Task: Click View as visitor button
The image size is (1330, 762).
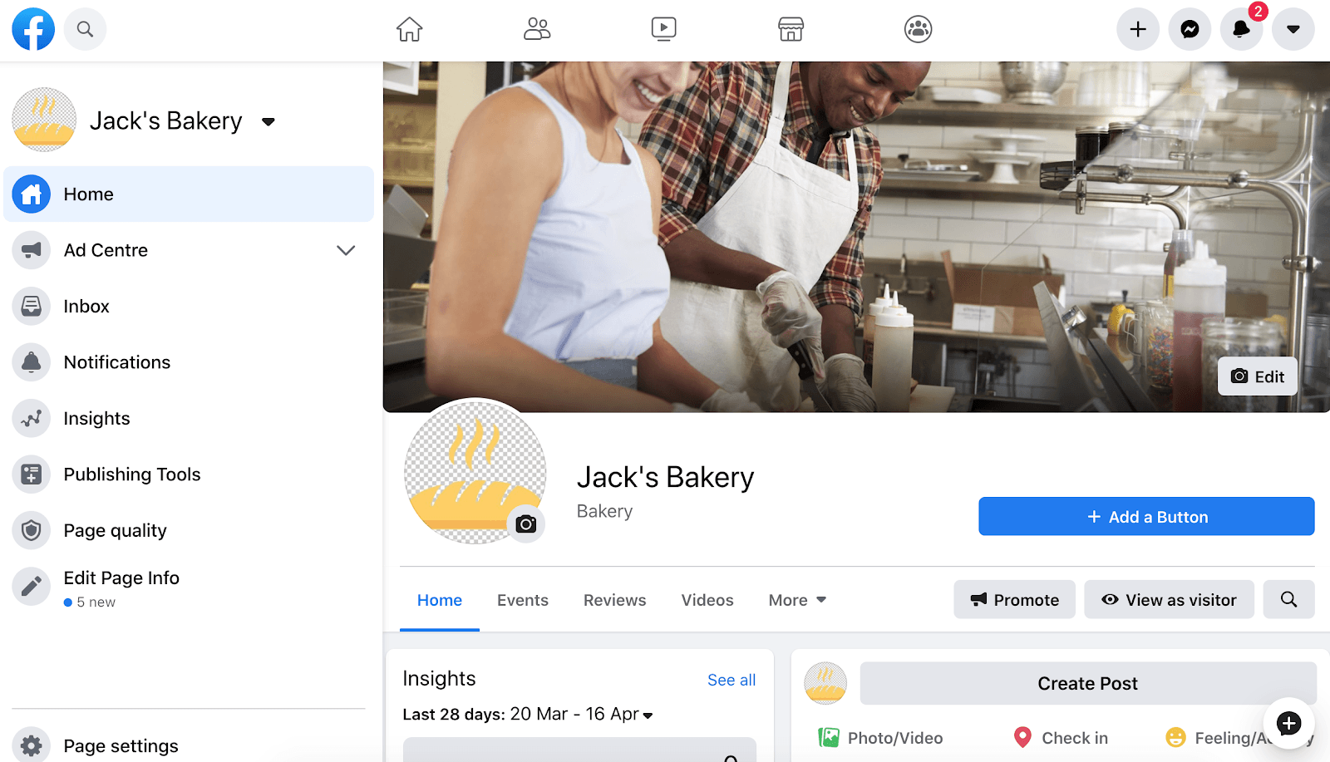Action: pyautogui.click(x=1169, y=600)
